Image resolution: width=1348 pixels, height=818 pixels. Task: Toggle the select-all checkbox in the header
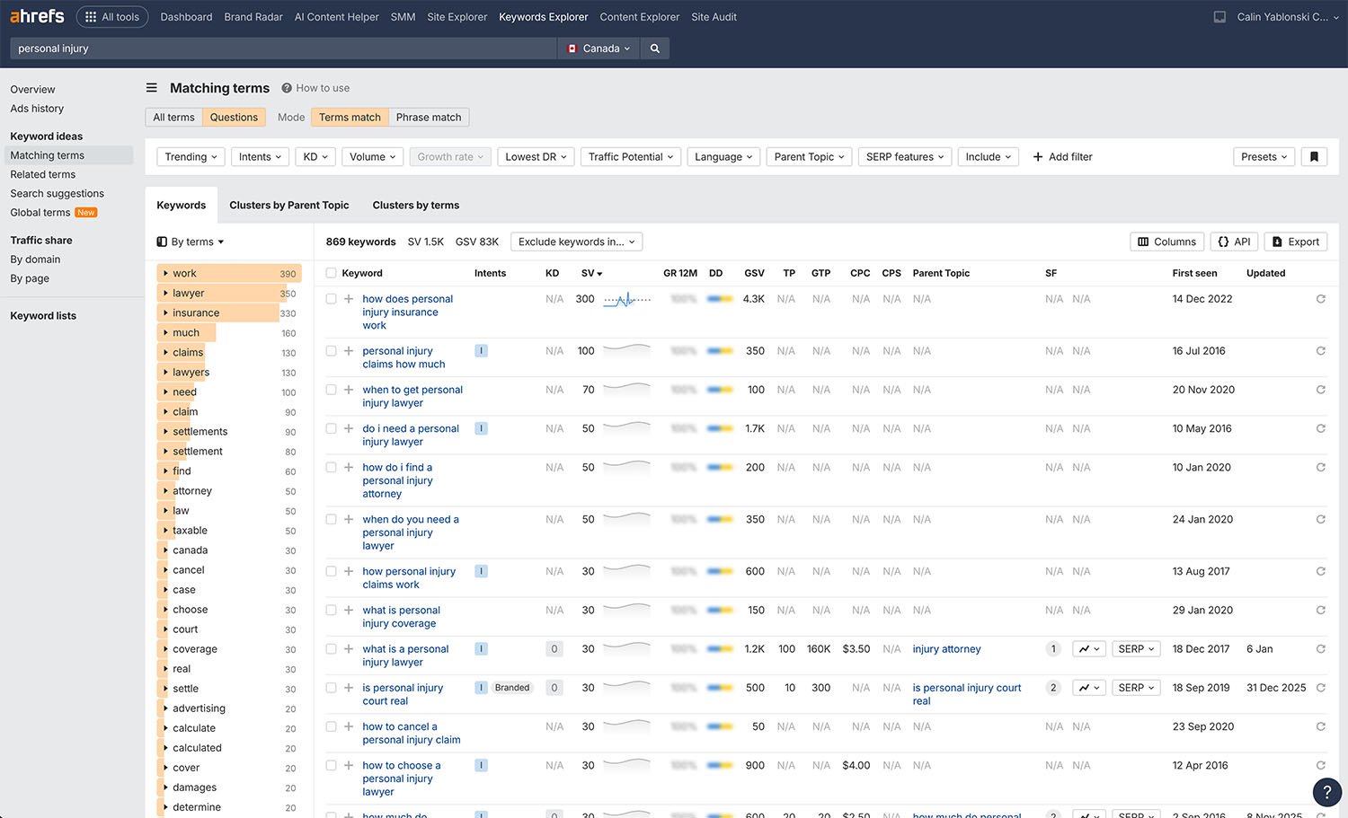(331, 272)
